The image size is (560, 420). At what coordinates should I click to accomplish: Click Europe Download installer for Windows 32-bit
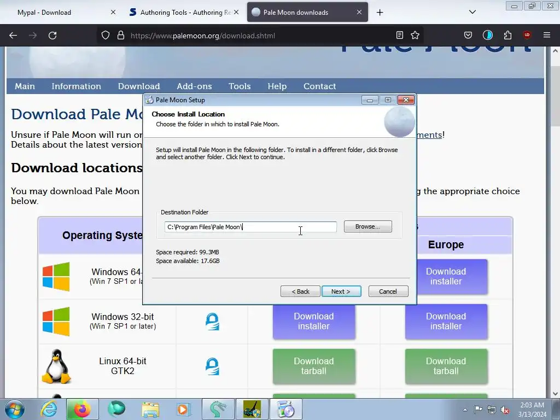pos(446,322)
